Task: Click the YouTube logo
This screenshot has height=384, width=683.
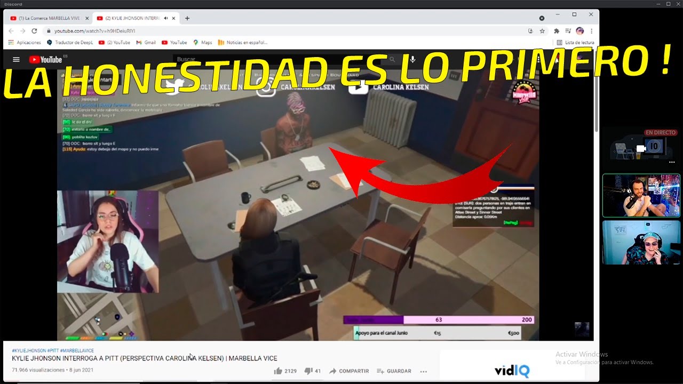Action: tap(45, 60)
